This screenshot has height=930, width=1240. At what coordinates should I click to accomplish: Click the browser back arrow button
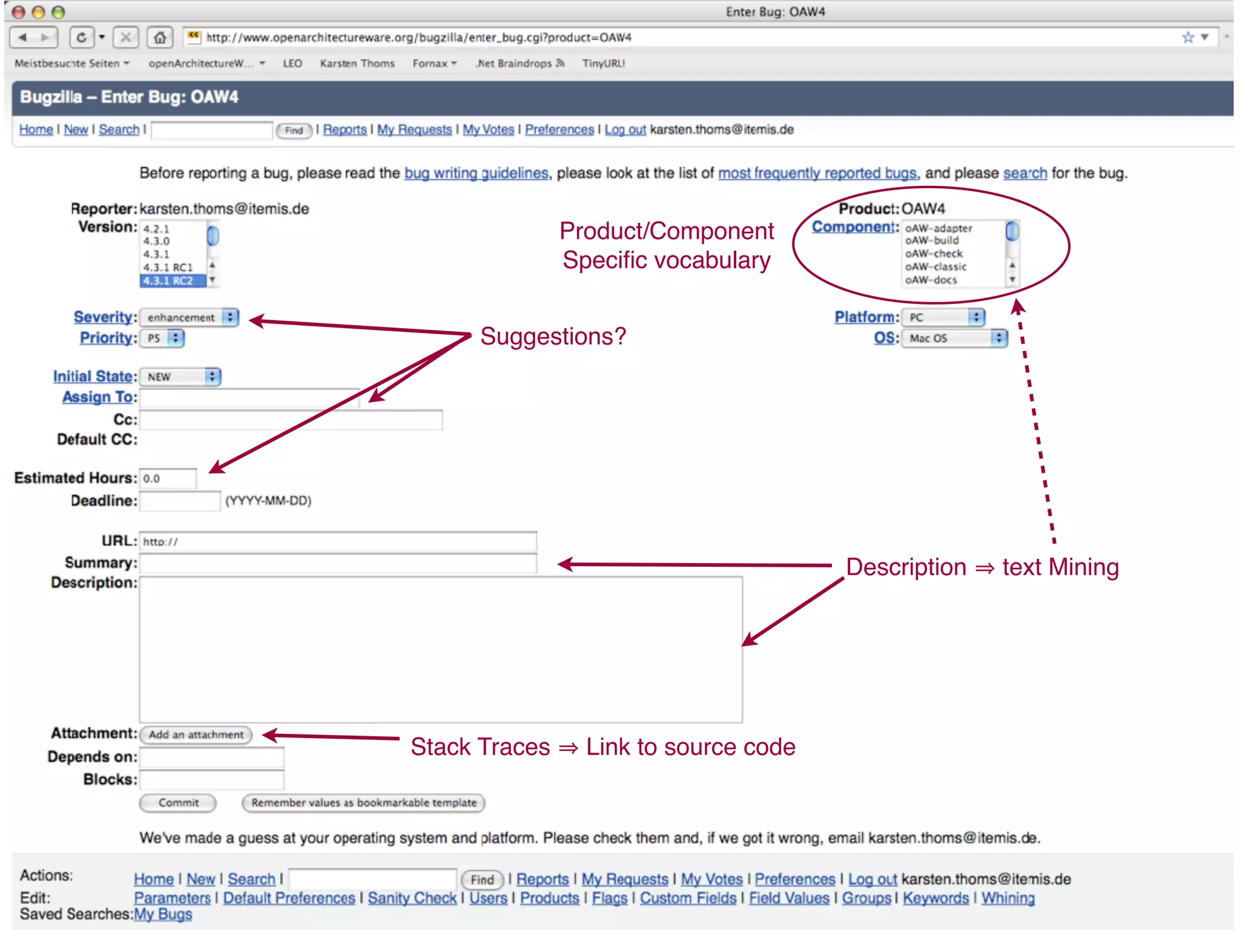coord(22,38)
